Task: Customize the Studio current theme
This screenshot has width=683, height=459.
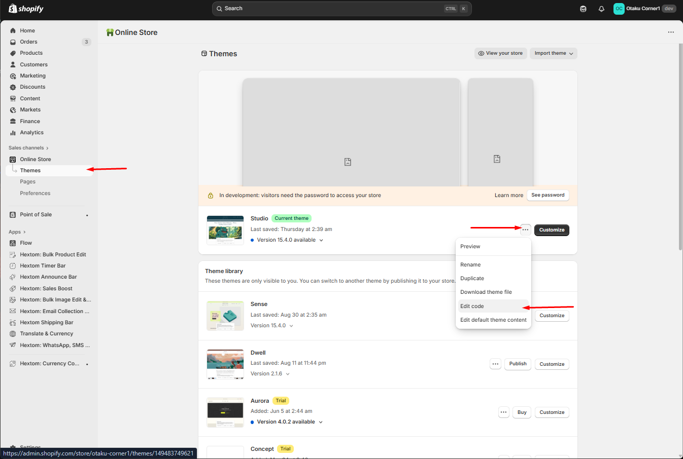Action: click(552, 230)
